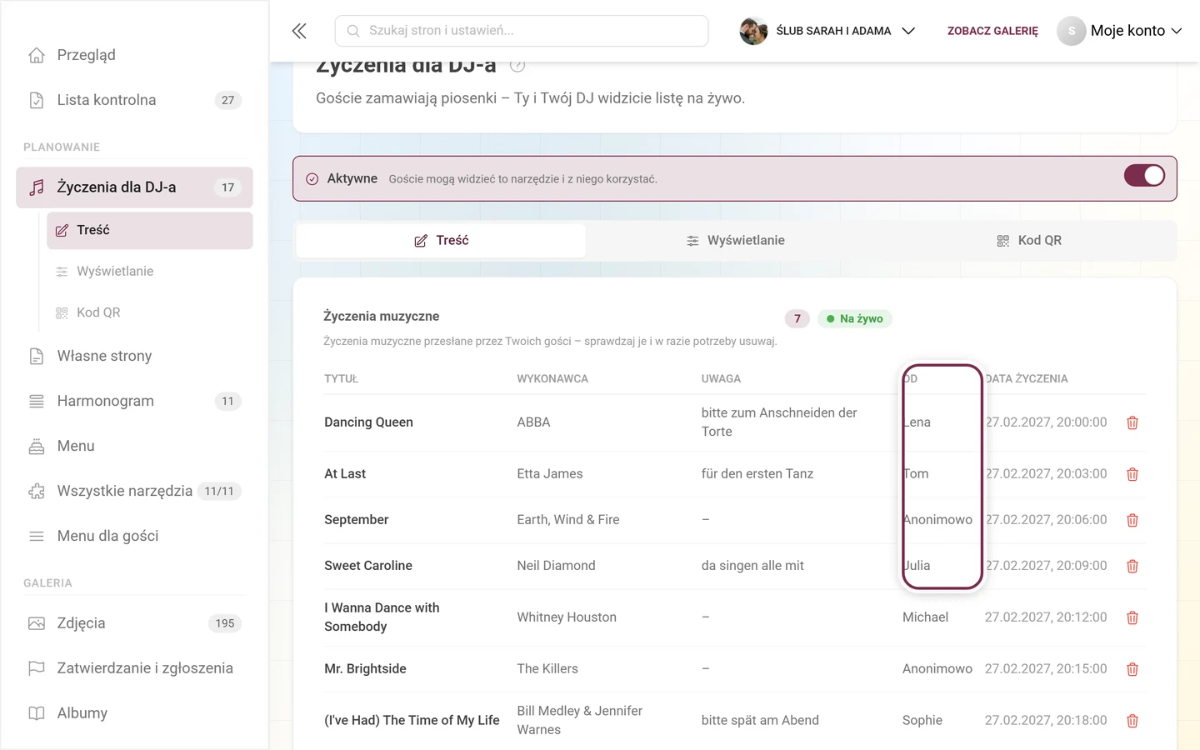Click the Zobacz galerię link
The height and width of the screenshot is (750, 1200).
point(992,31)
